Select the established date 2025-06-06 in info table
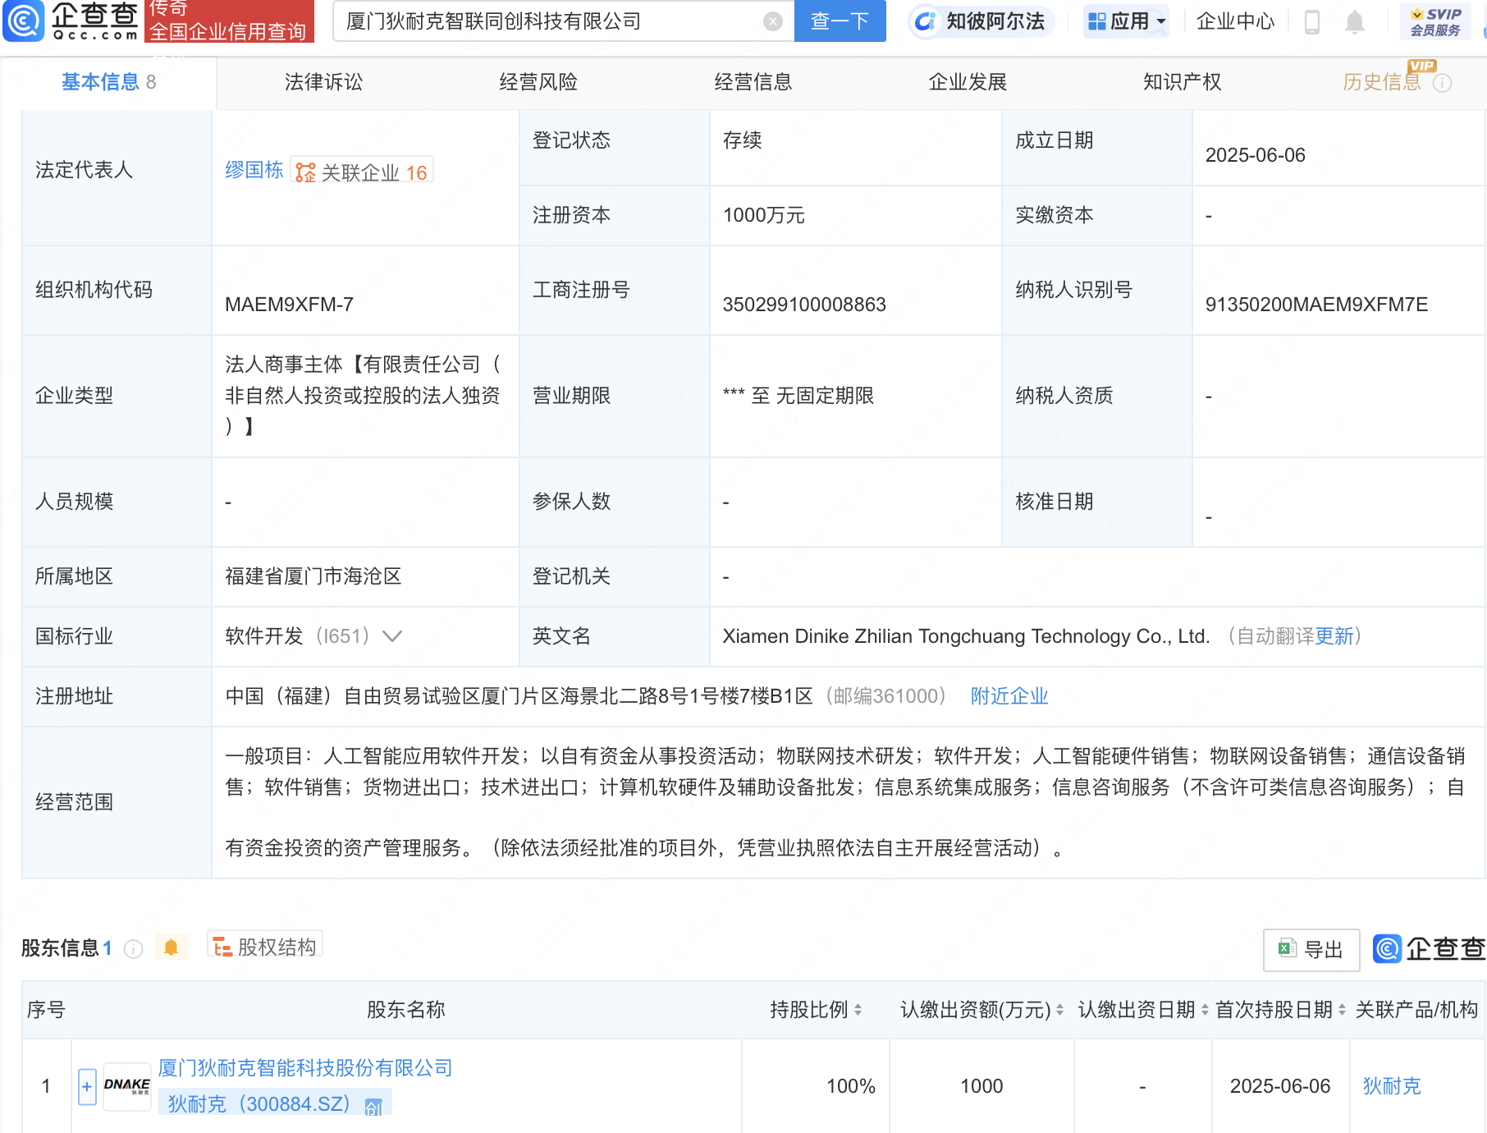1487x1133 pixels. pos(1255,155)
